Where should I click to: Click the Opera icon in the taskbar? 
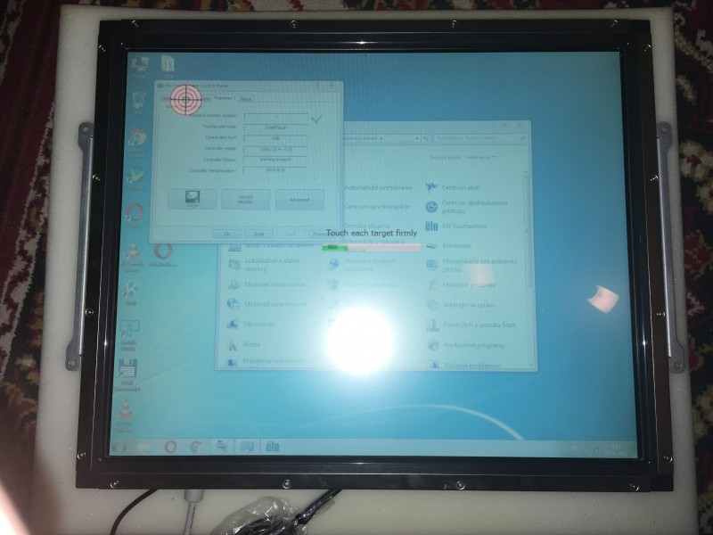tap(170, 446)
